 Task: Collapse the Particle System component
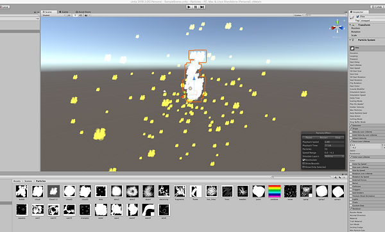tap(350, 40)
